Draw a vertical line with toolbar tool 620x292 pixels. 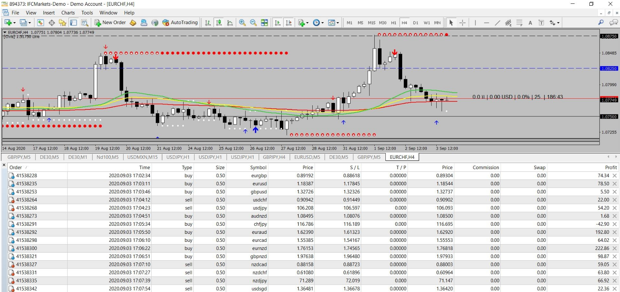475,23
